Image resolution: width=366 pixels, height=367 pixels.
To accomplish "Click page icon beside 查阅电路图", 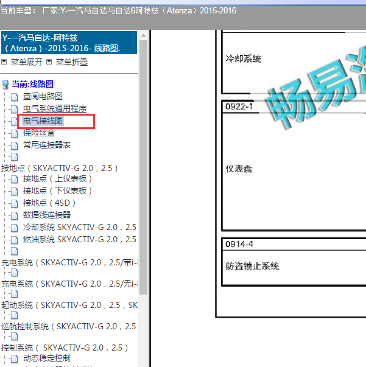I will click(14, 97).
